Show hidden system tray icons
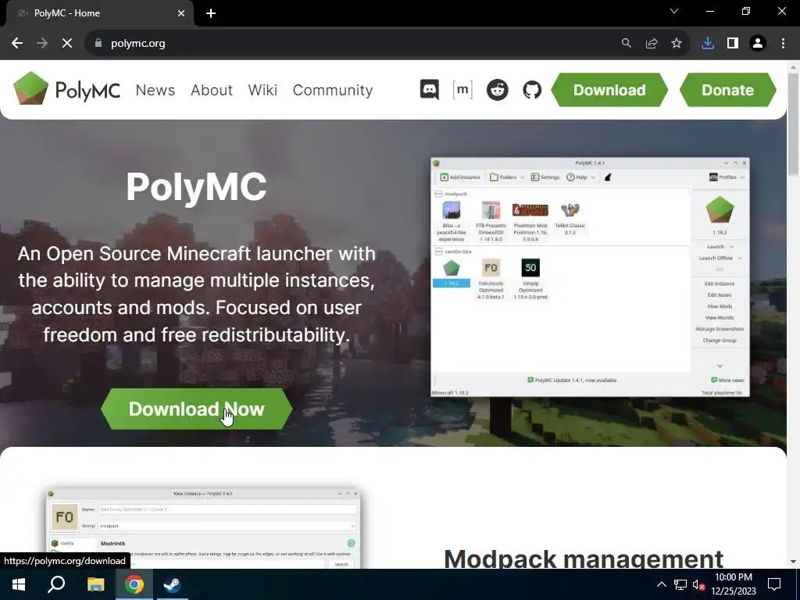Screen dimensions: 800x600 (x=661, y=584)
